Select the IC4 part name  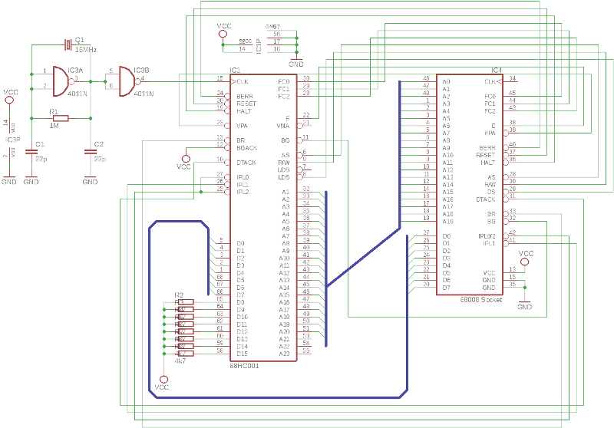point(497,70)
